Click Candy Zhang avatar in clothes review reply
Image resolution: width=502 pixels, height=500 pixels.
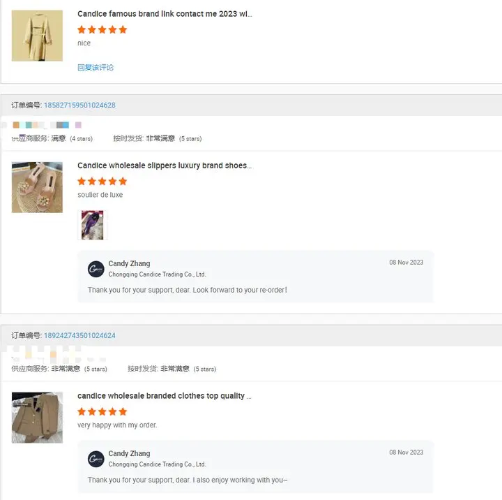(x=96, y=459)
